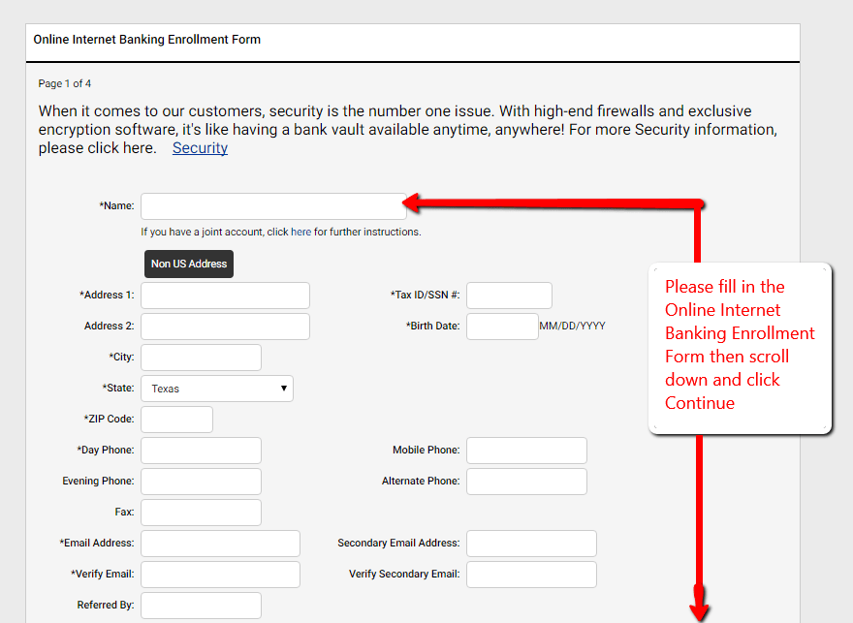
Task: Select the Tax ID/SSN field
Action: (x=509, y=295)
